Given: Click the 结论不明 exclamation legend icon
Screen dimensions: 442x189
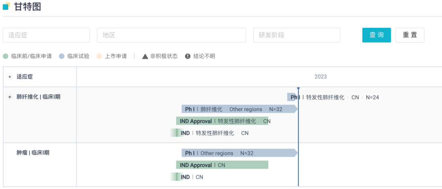Looking at the screenshot, I should point(188,56).
